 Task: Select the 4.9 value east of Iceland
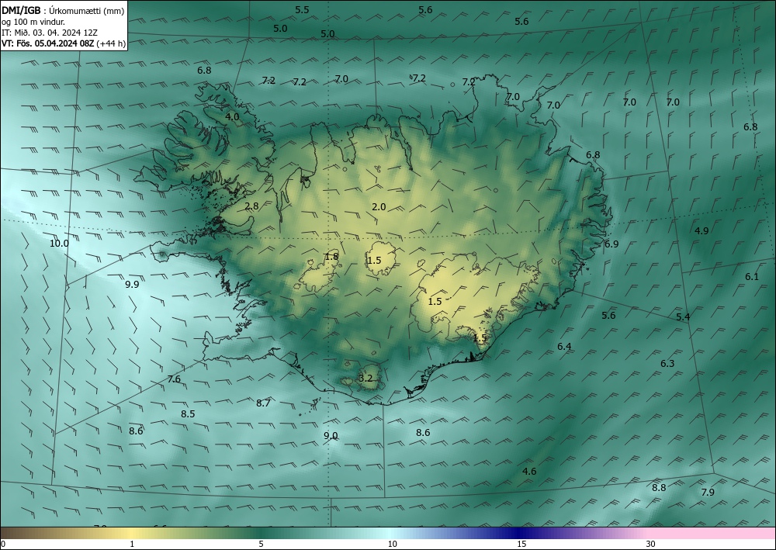tap(702, 230)
